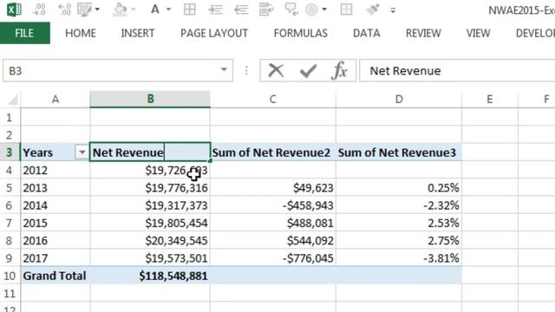This screenshot has height=312, width=555.
Task: Click the -$458,943 difference cell
Action: [273, 205]
